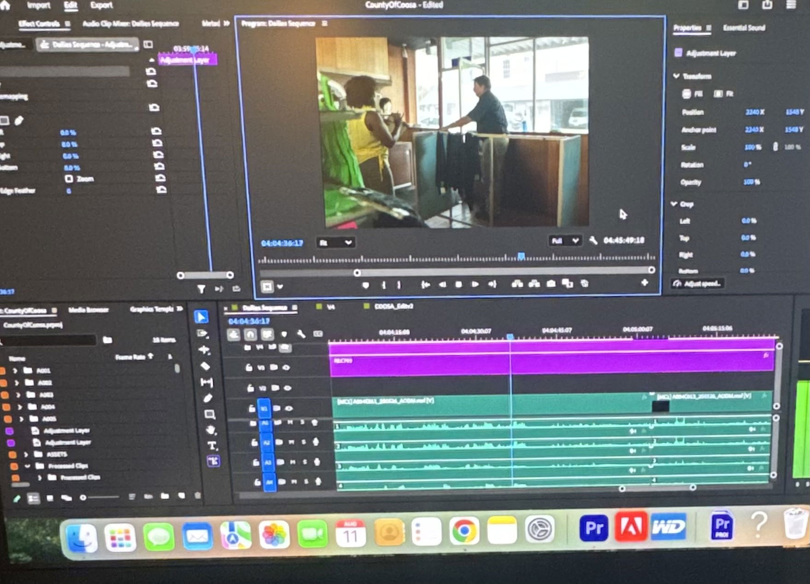Expand the ASSETS bin folder
This screenshot has height=584, width=810.
click(x=26, y=454)
